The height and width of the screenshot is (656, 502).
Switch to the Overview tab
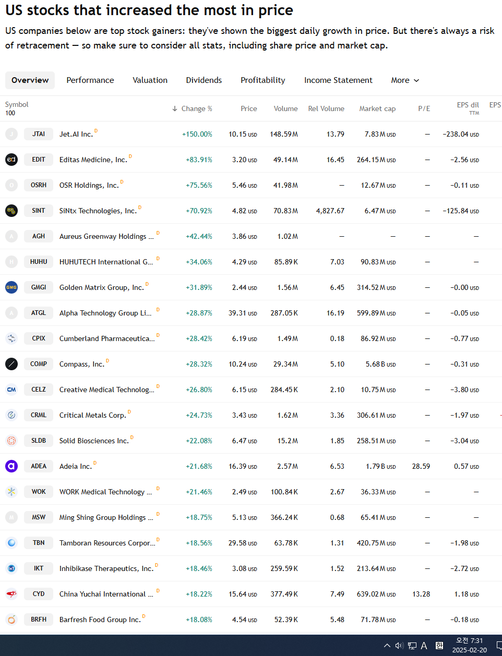[30, 80]
